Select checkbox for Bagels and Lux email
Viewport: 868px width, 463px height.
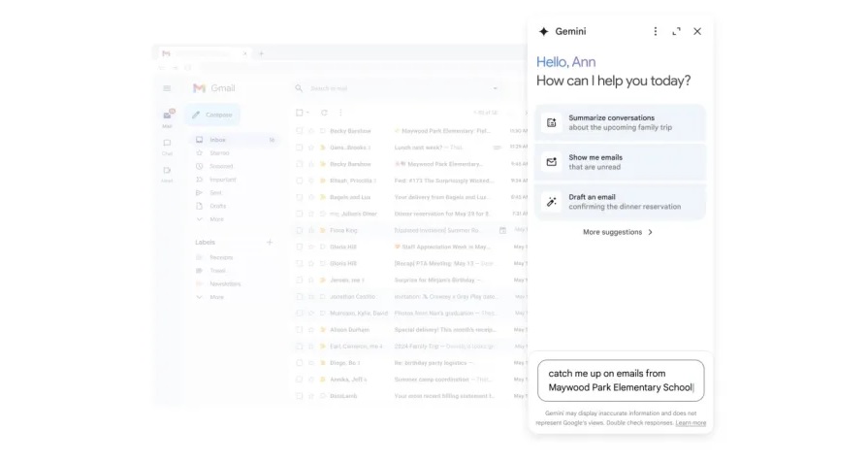click(x=300, y=197)
